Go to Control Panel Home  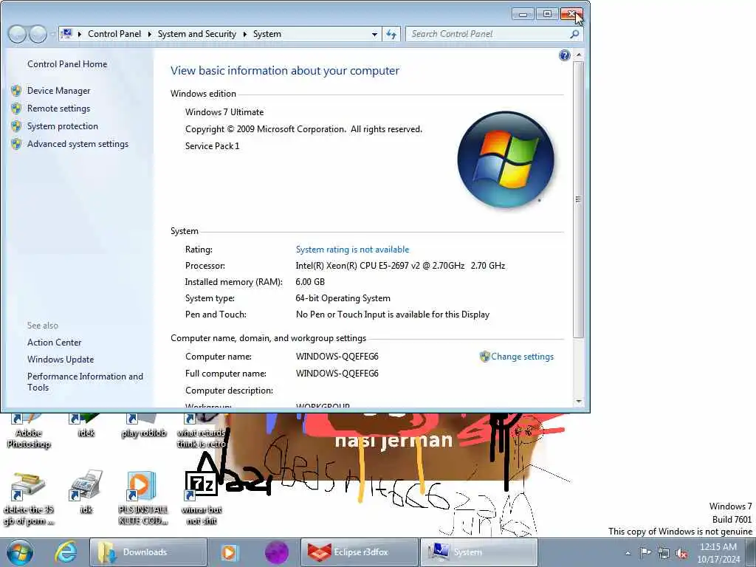pyautogui.click(x=67, y=64)
